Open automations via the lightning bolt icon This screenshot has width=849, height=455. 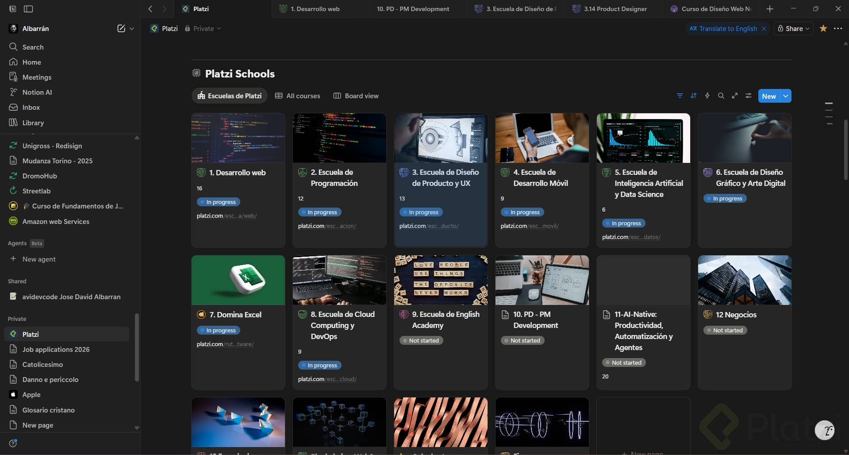707,96
